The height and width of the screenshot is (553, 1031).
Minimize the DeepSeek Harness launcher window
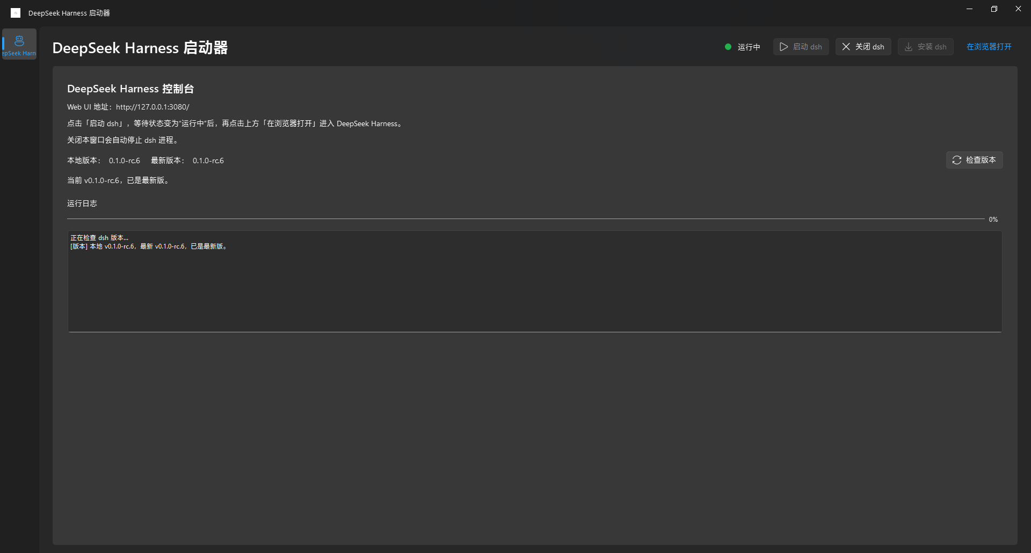(969, 9)
